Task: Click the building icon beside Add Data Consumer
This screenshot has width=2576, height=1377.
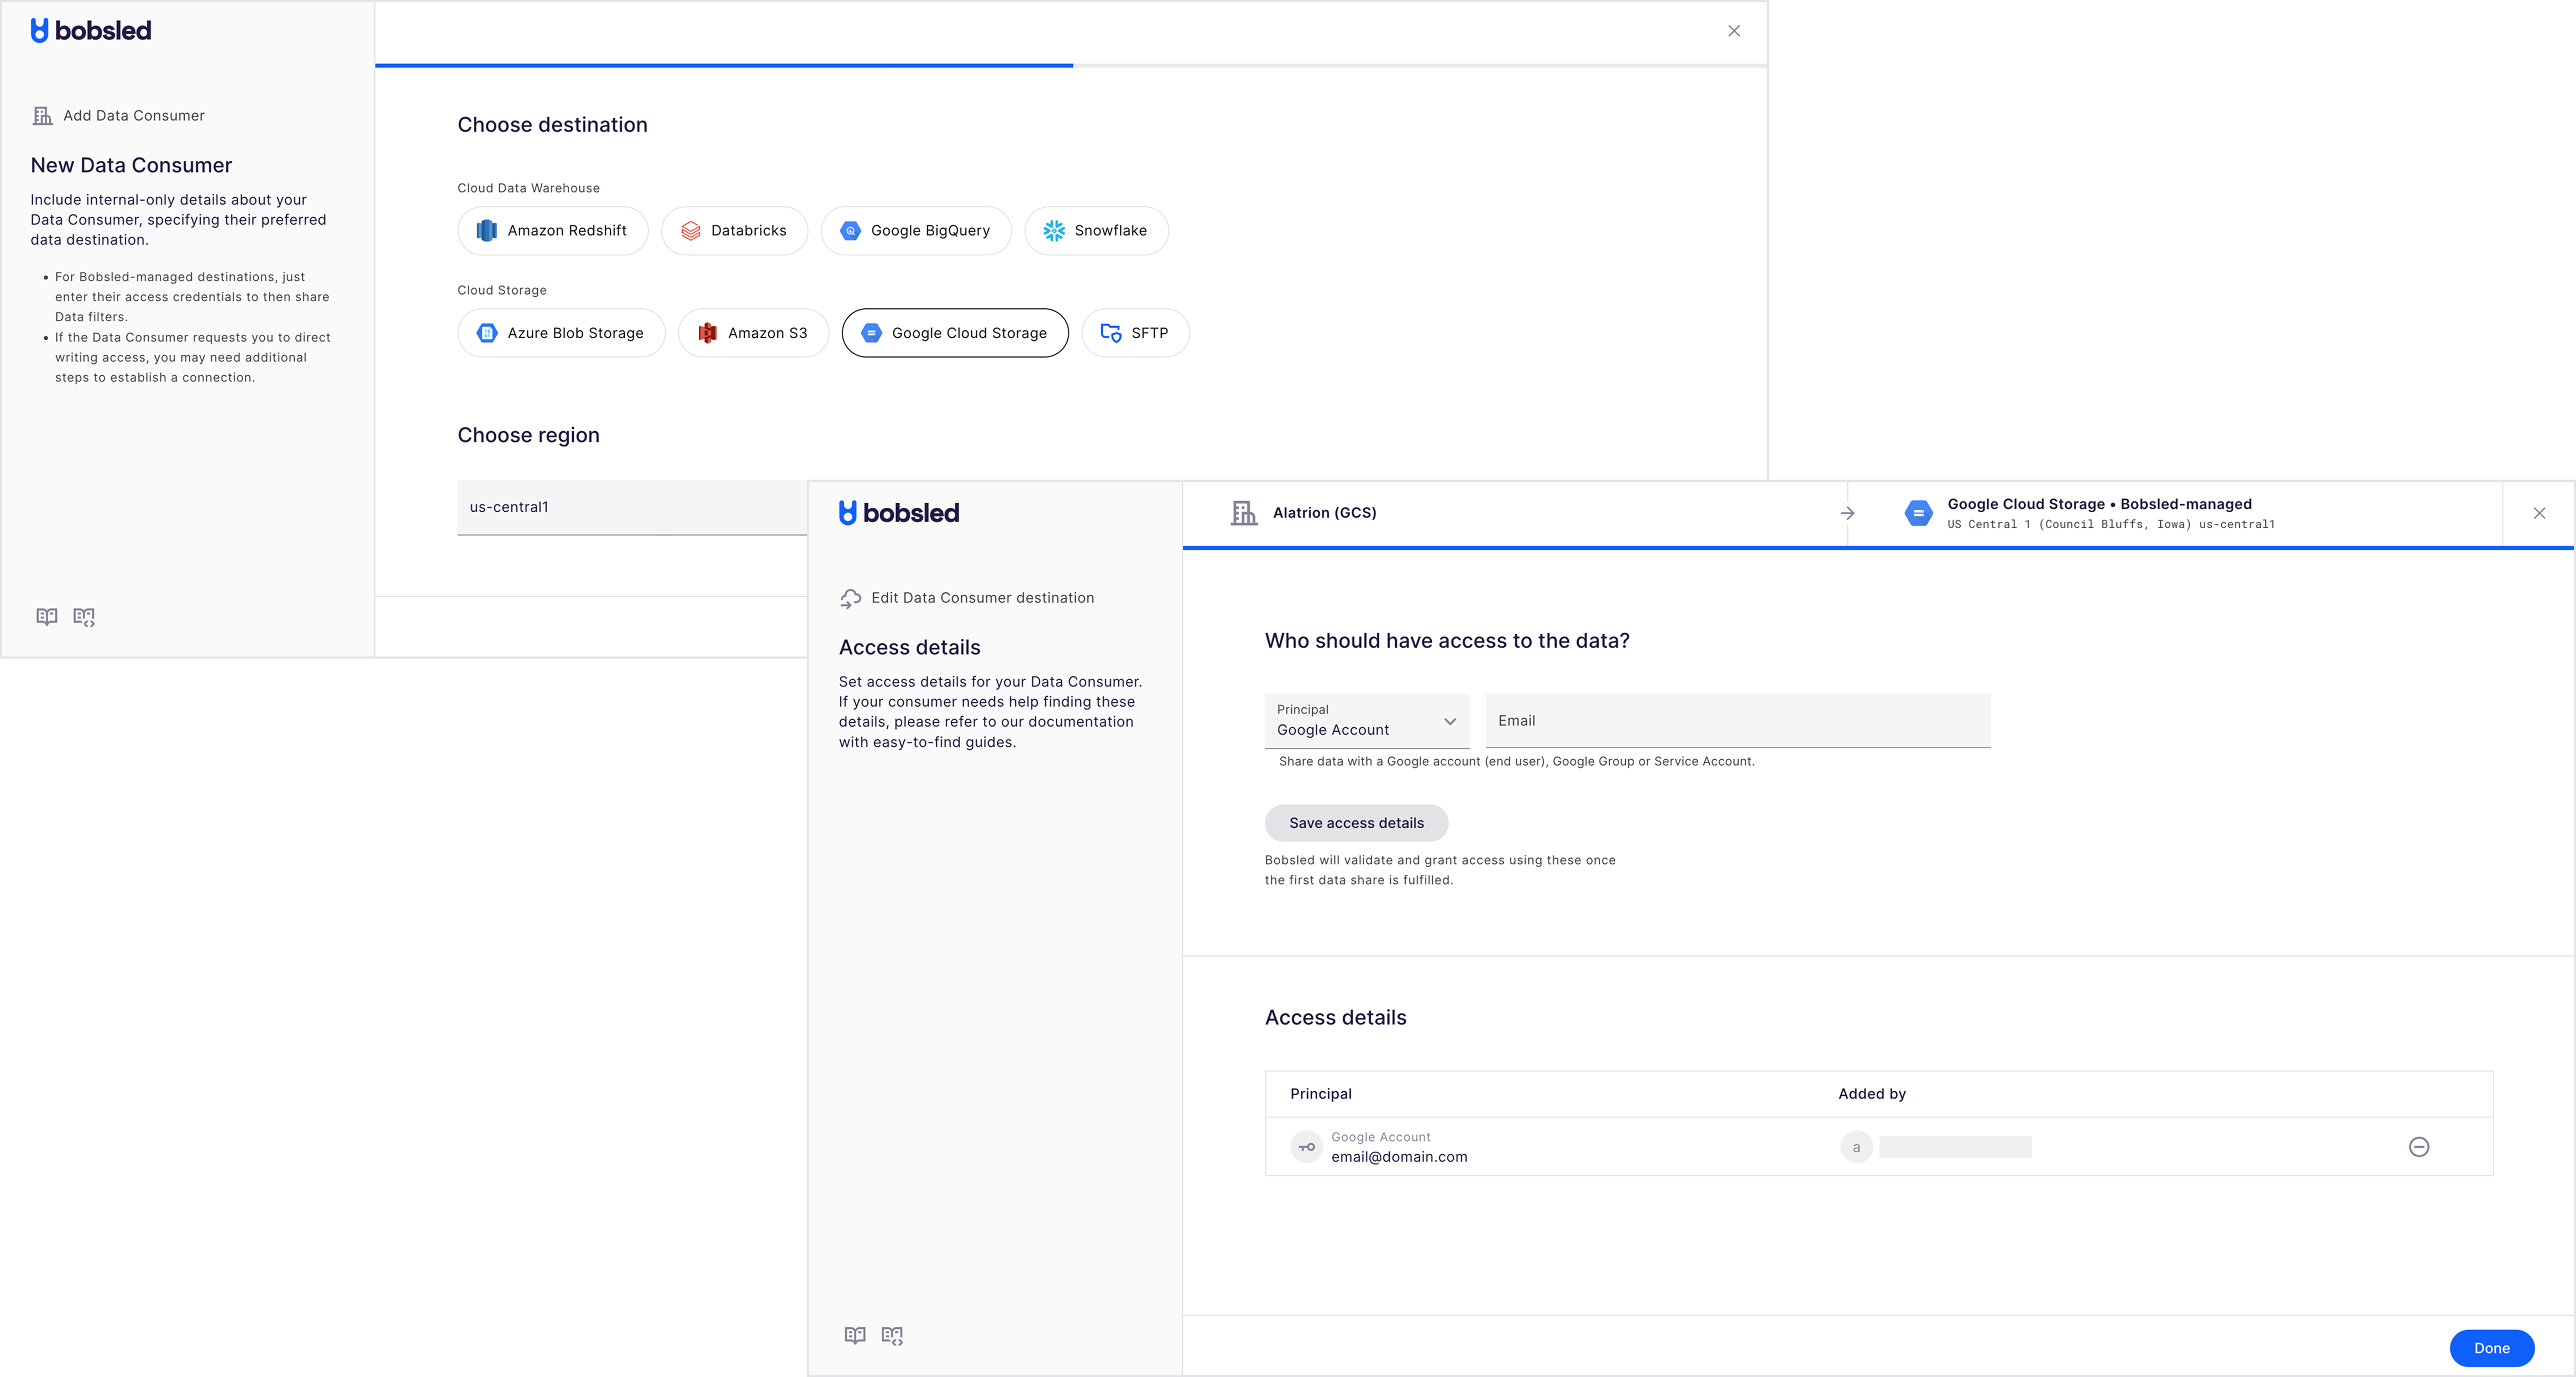Action: click(x=43, y=116)
